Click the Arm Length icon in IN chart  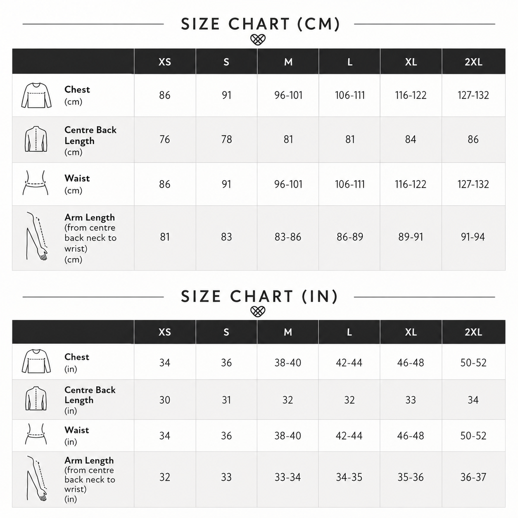click(37, 478)
